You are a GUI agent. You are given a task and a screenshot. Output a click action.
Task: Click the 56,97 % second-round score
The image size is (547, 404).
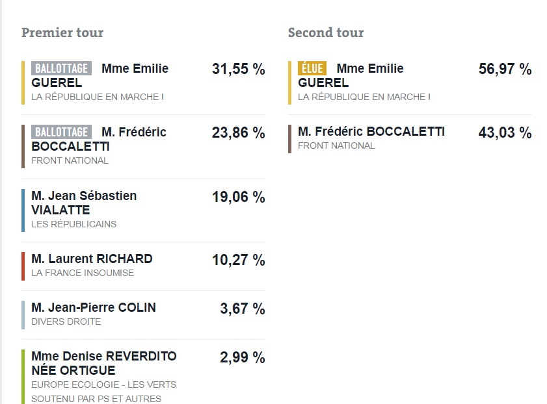[x=505, y=69]
